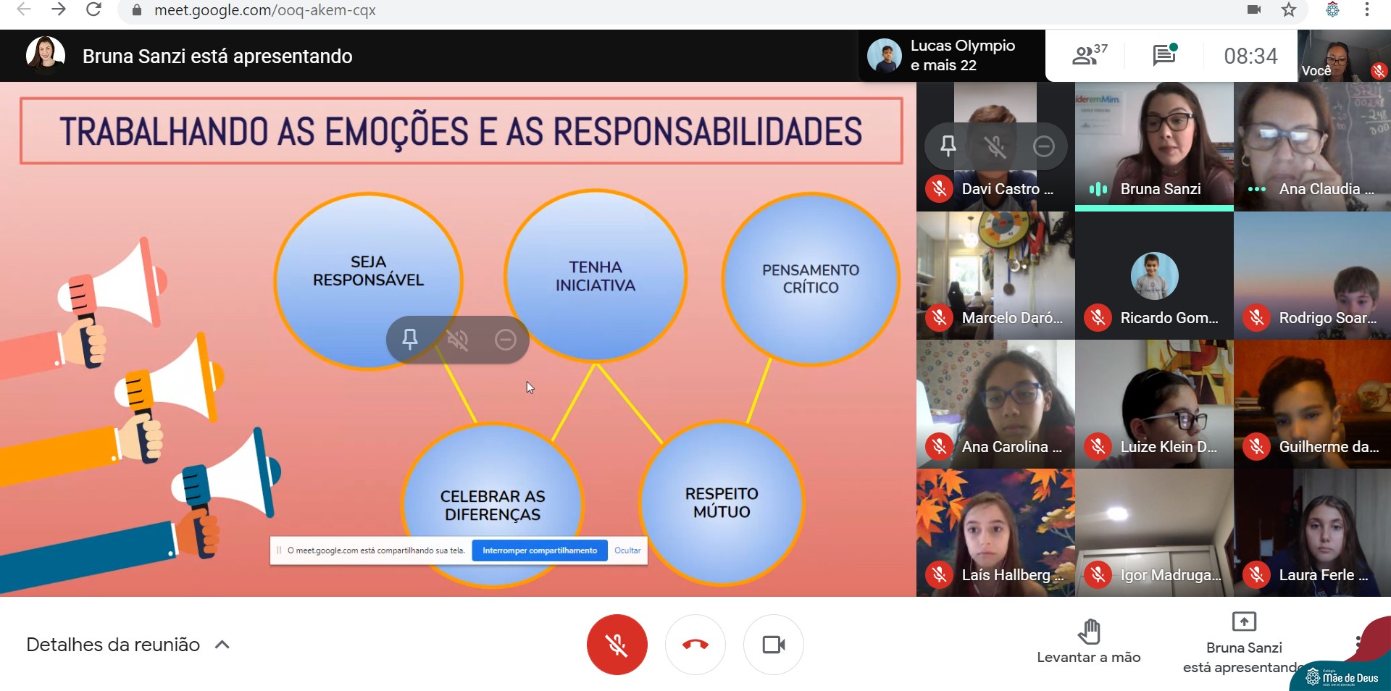Bookmark this page with the star icon
Screen dimensions: 1391x691
pyautogui.click(x=1288, y=10)
